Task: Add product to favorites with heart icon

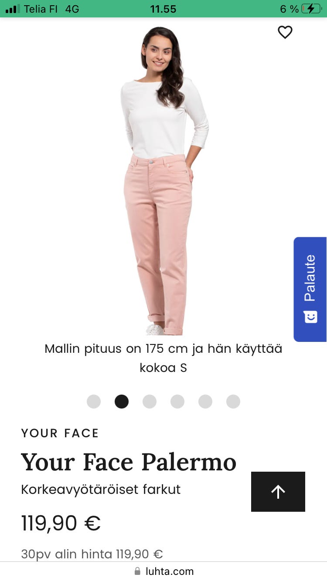Action: [x=285, y=32]
